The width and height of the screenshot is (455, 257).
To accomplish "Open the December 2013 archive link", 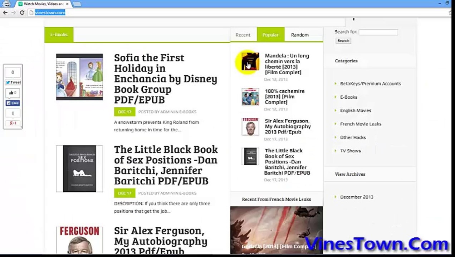I will 356,197.
